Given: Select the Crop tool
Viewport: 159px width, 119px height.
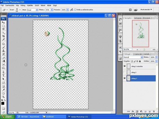Looking at the screenshot, I should click(x=3, y=36).
